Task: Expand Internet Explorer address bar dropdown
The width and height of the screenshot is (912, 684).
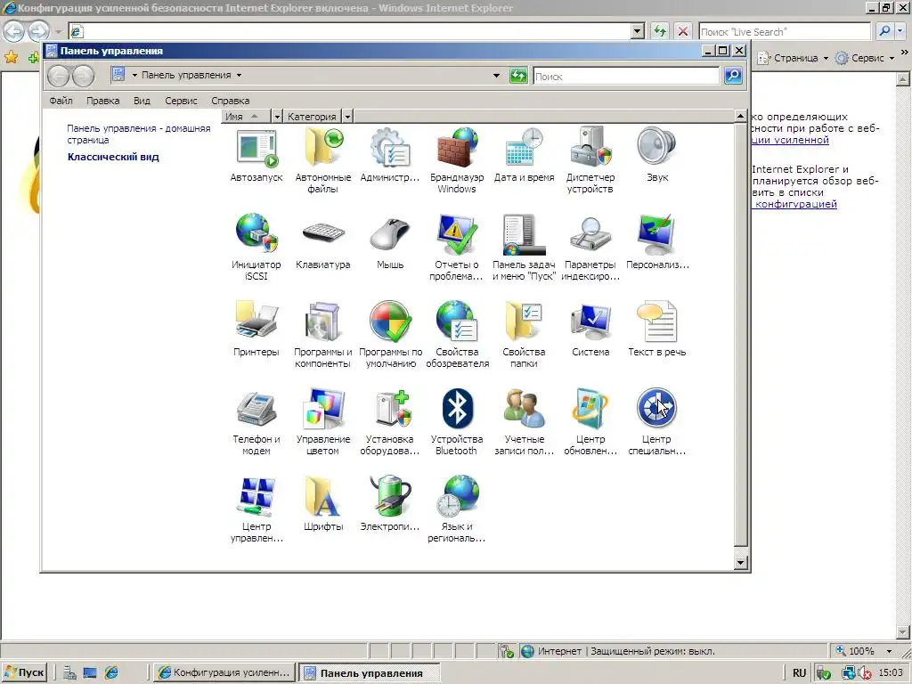Action: (x=638, y=31)
